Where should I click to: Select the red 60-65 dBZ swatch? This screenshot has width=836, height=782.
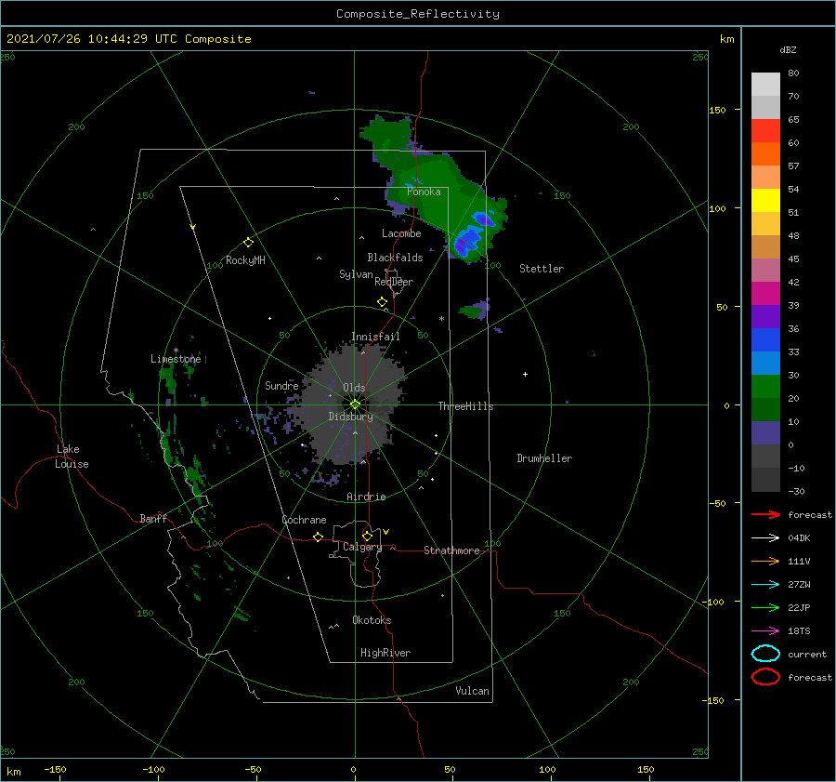pos(765,131)
